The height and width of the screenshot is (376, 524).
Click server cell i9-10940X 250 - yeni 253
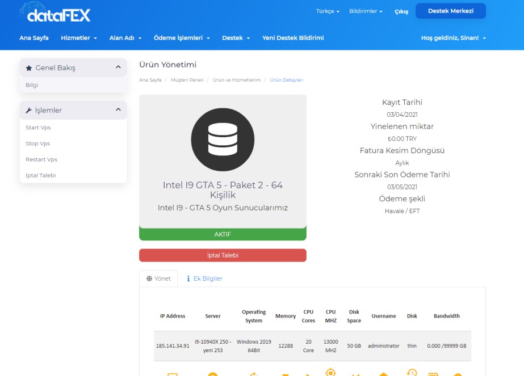213,346
